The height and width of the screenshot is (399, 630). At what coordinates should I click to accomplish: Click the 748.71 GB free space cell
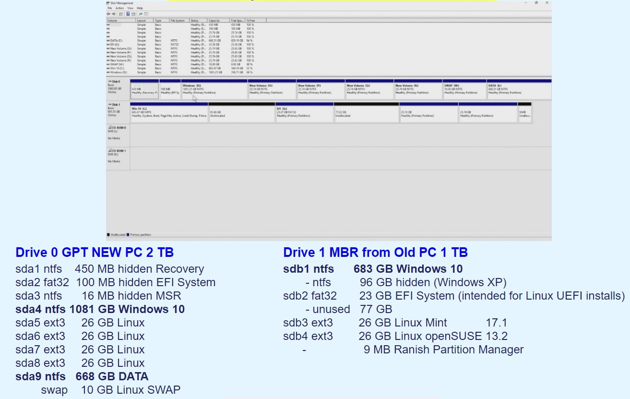point(236,73)
